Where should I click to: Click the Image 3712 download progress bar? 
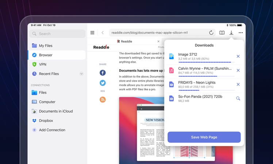click(205, 62)
